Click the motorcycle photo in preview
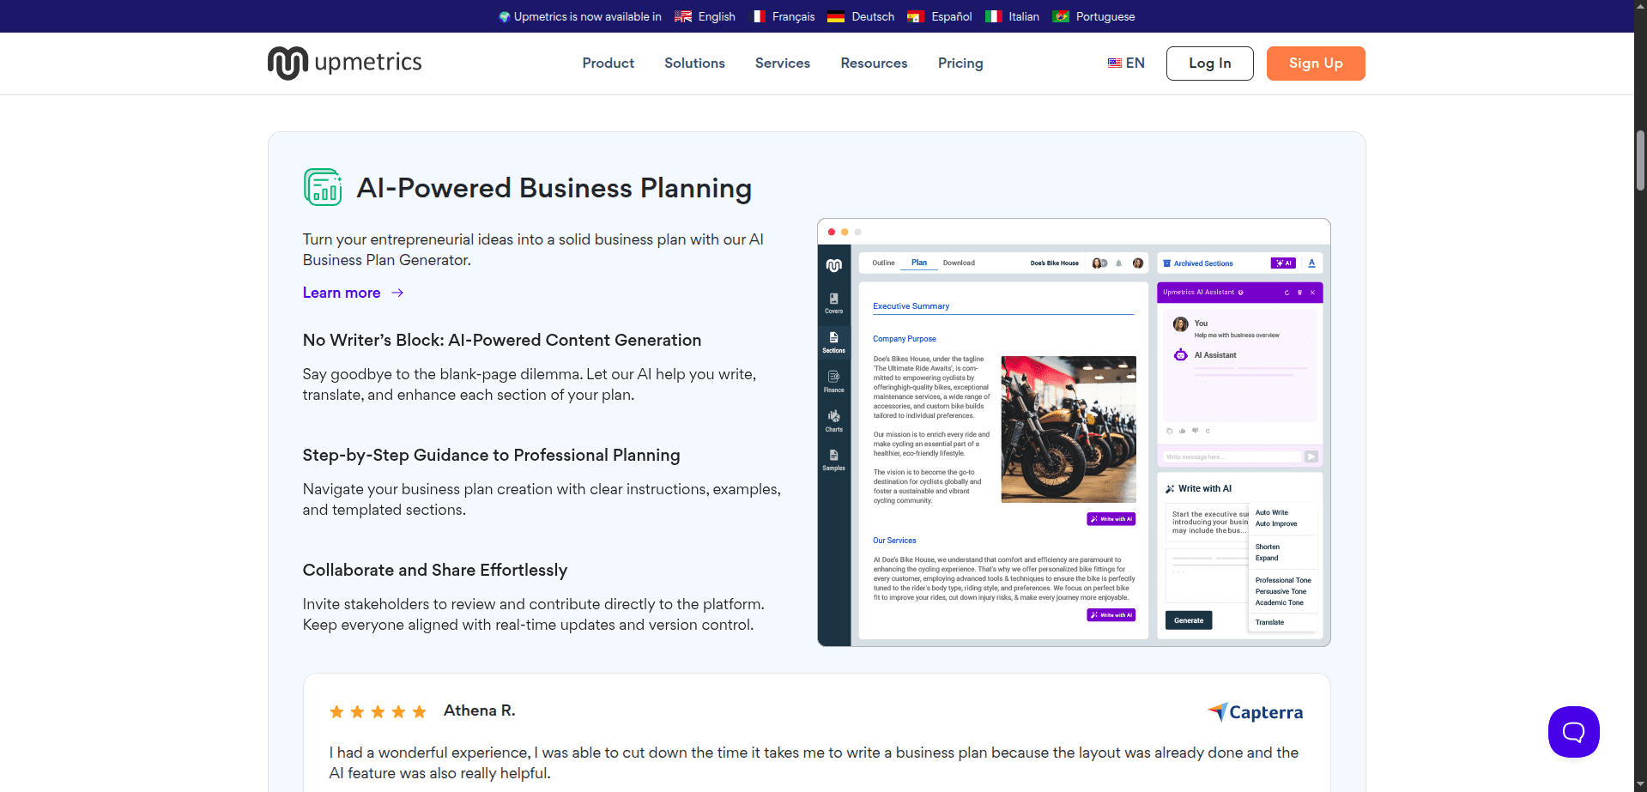The image size is (1647, 792). tap(1069, 429)
